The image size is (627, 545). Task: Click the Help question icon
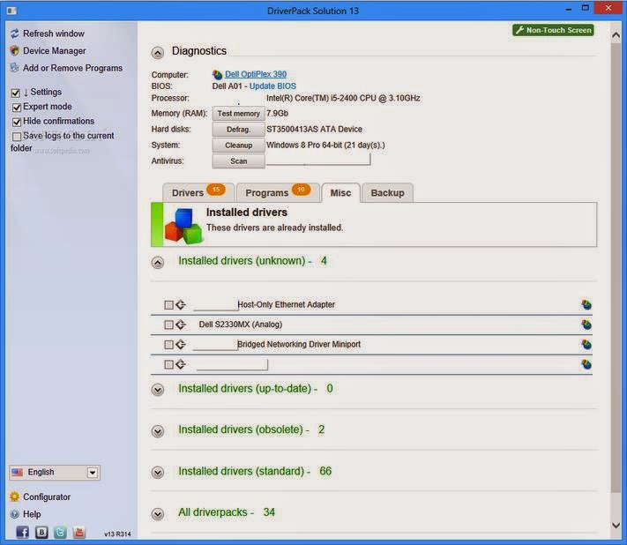click(x=15, y=514)
